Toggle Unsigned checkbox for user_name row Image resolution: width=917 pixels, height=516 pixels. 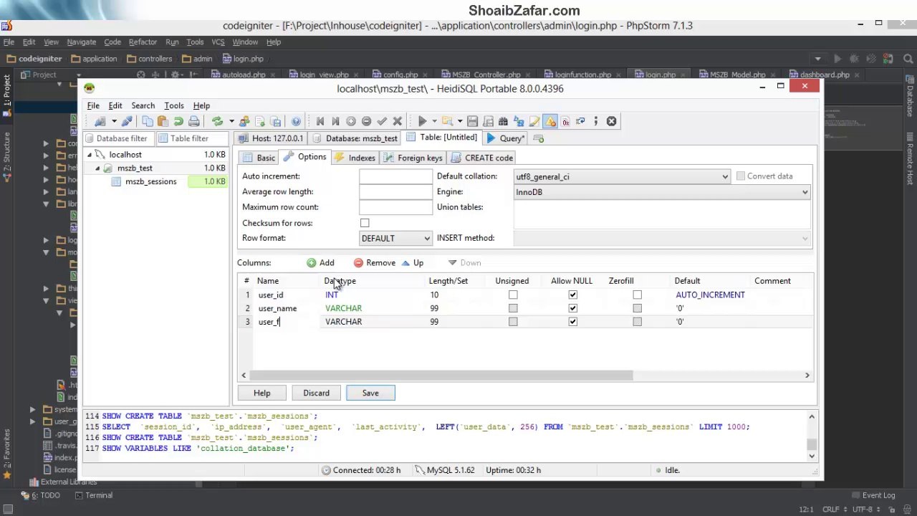pyautogui.click(x=513, y=308)
